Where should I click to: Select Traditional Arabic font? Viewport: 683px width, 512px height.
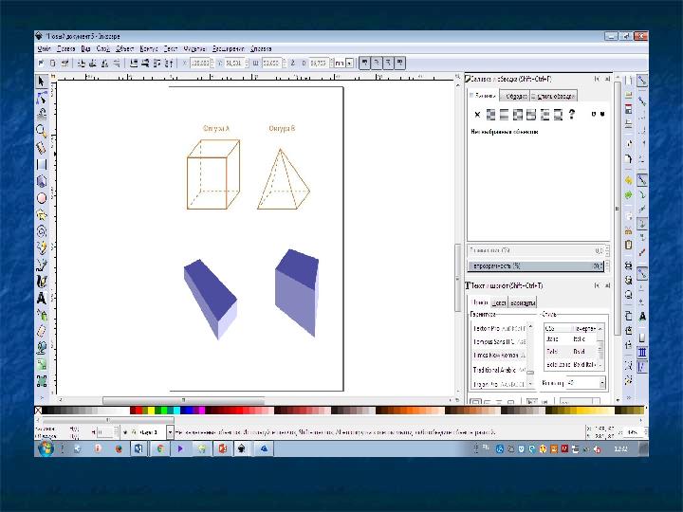click(499, 370)
